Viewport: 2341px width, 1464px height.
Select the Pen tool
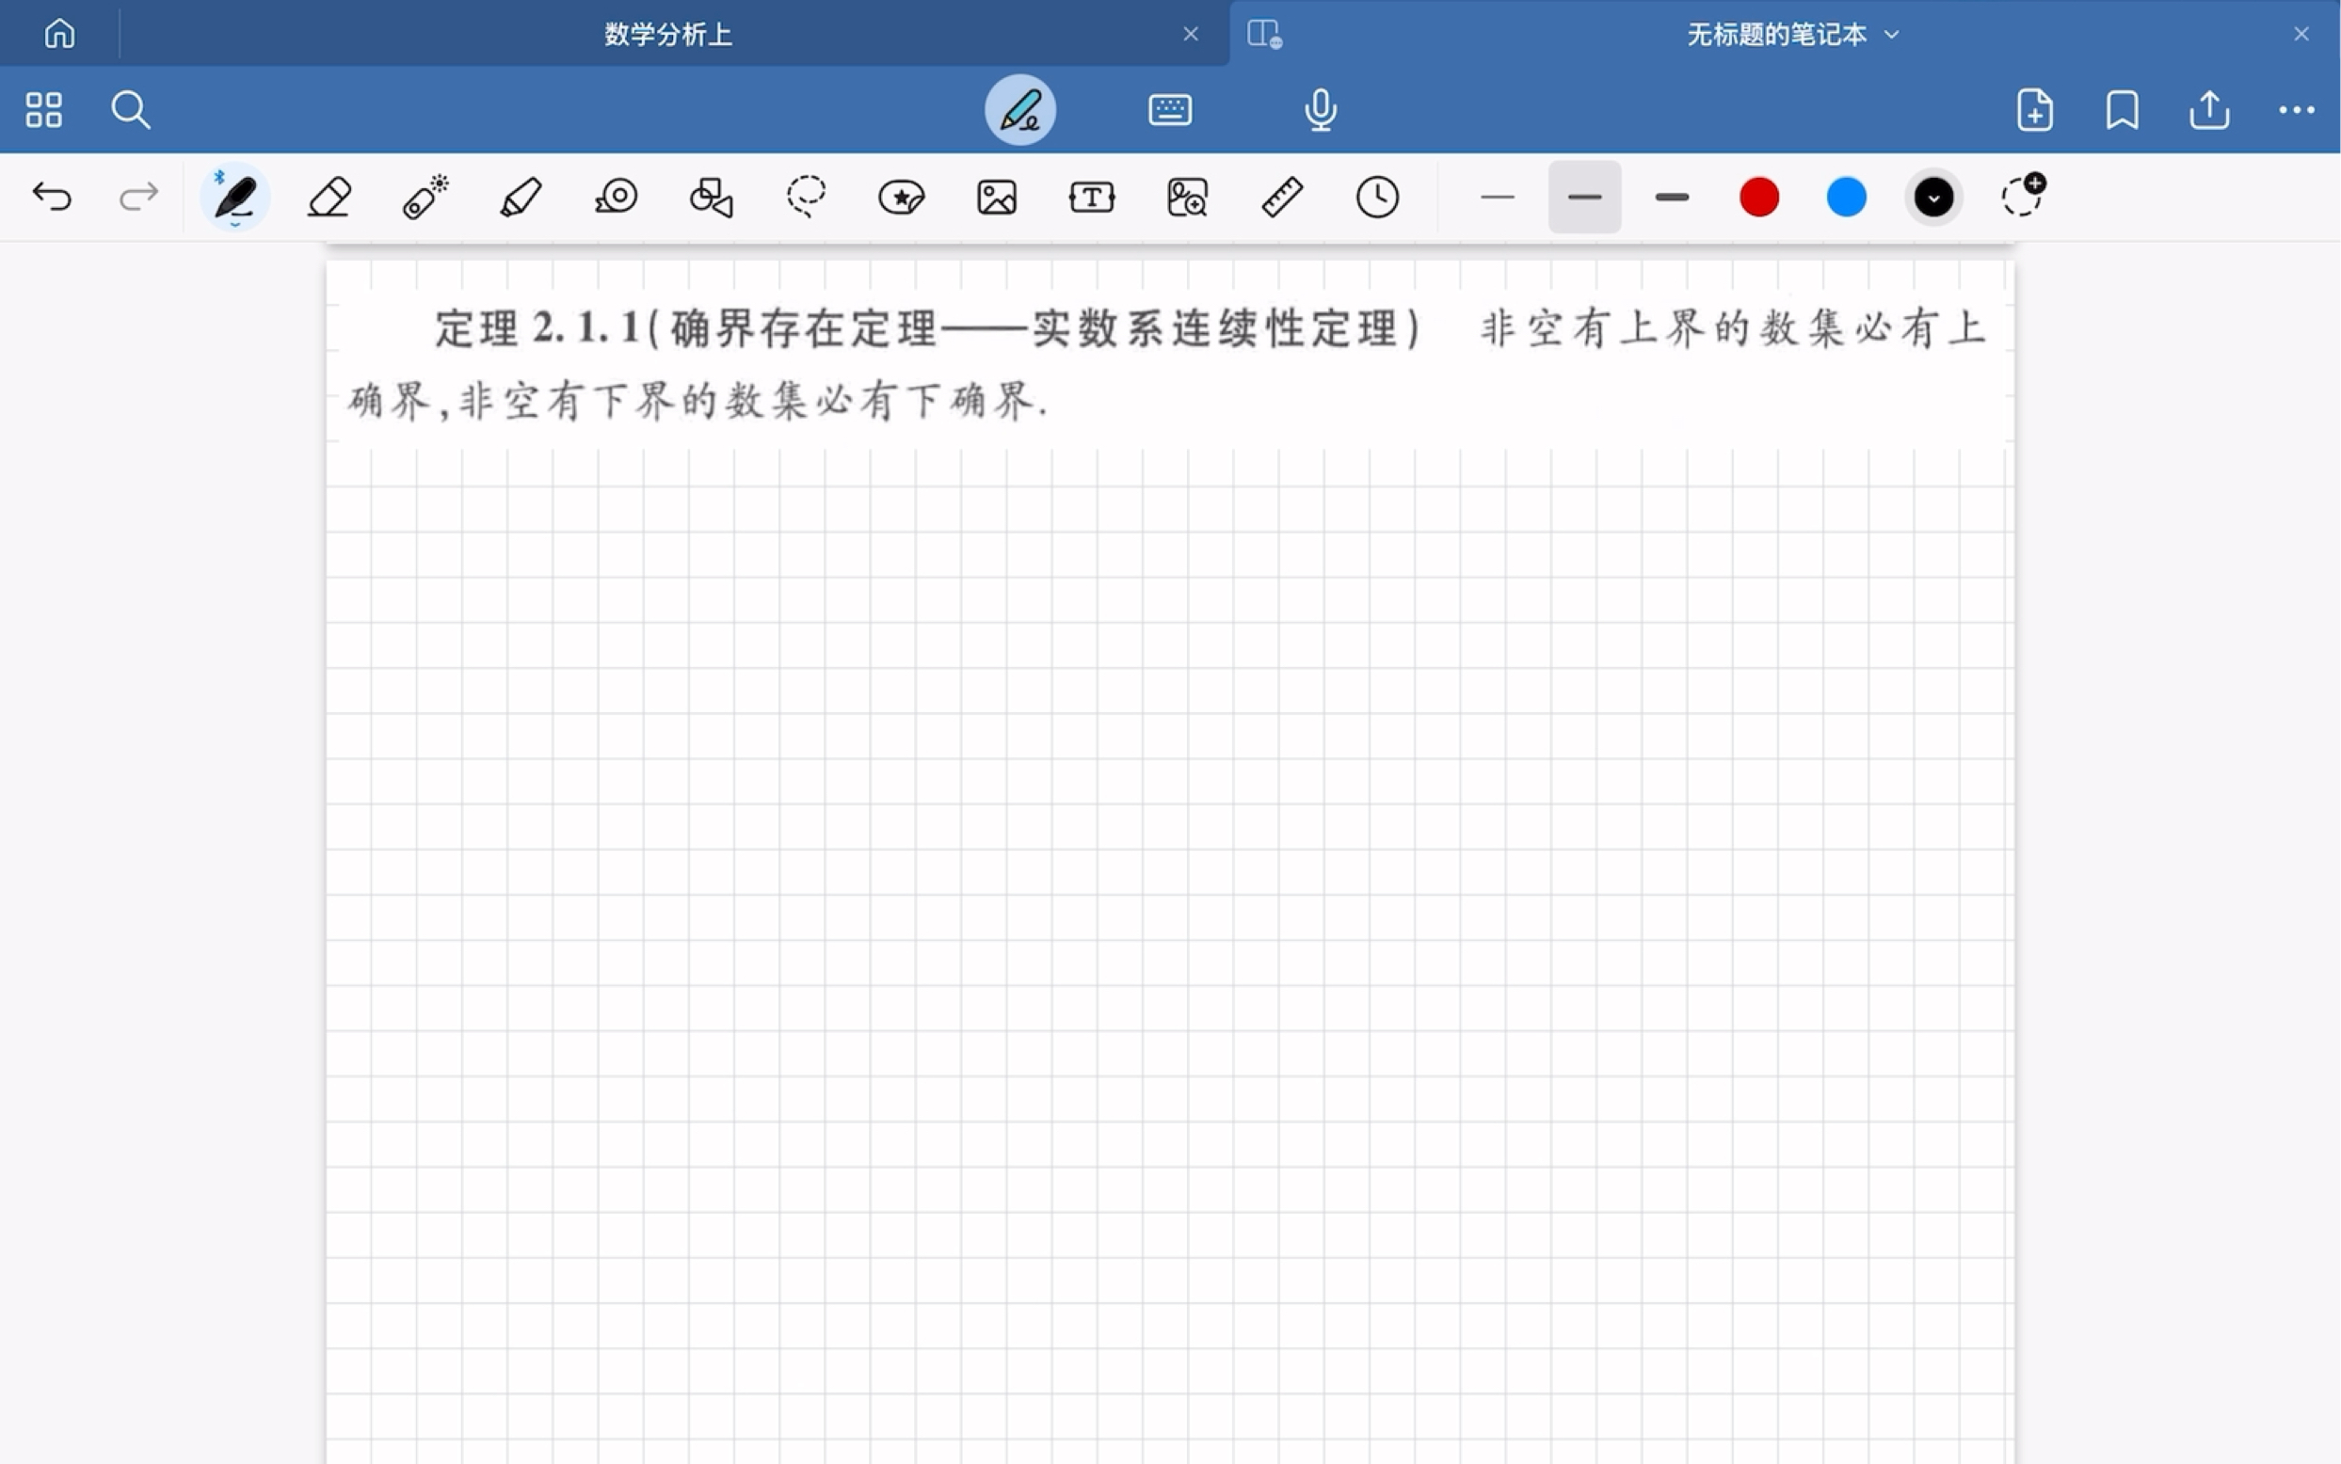click(234, 197)
